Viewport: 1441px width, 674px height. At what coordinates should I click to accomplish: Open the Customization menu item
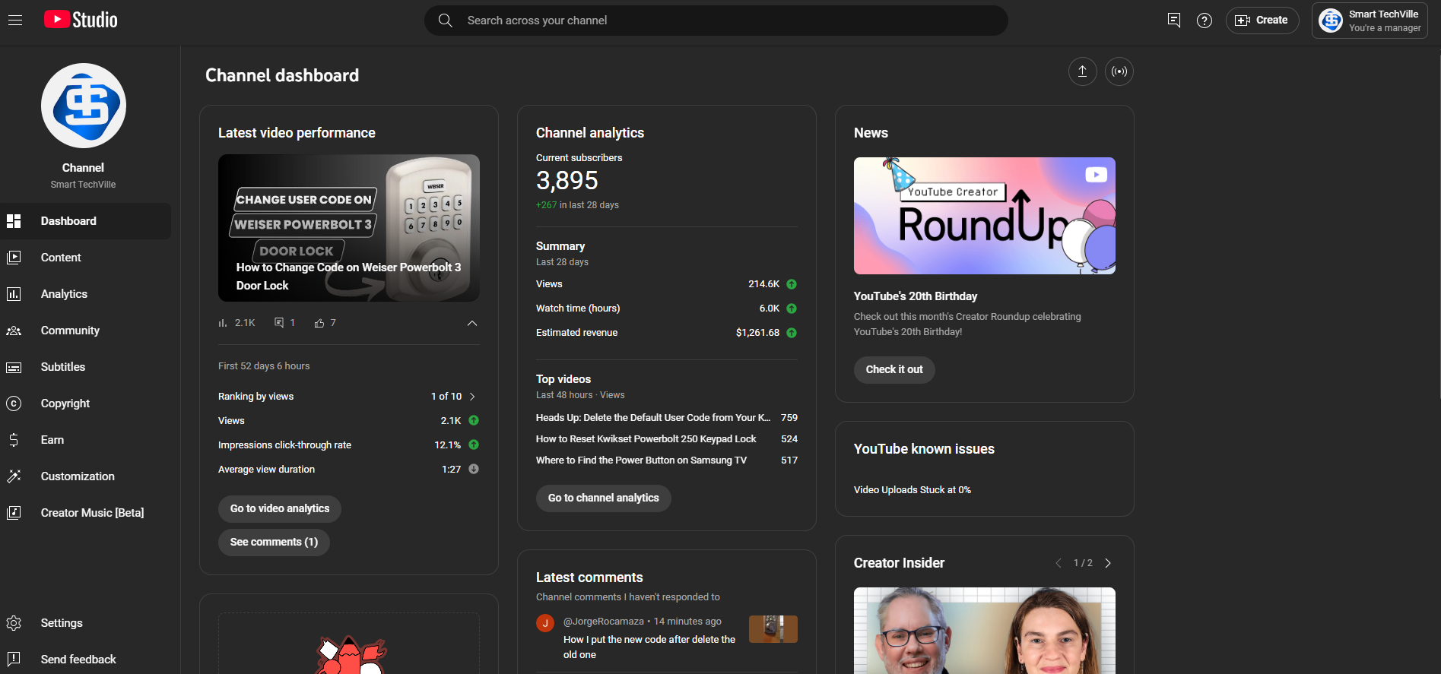[x=85, y=476]
